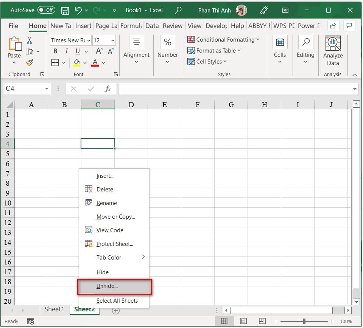
Task: Click the Insert Function fx icon
Action: pos(107,89)
